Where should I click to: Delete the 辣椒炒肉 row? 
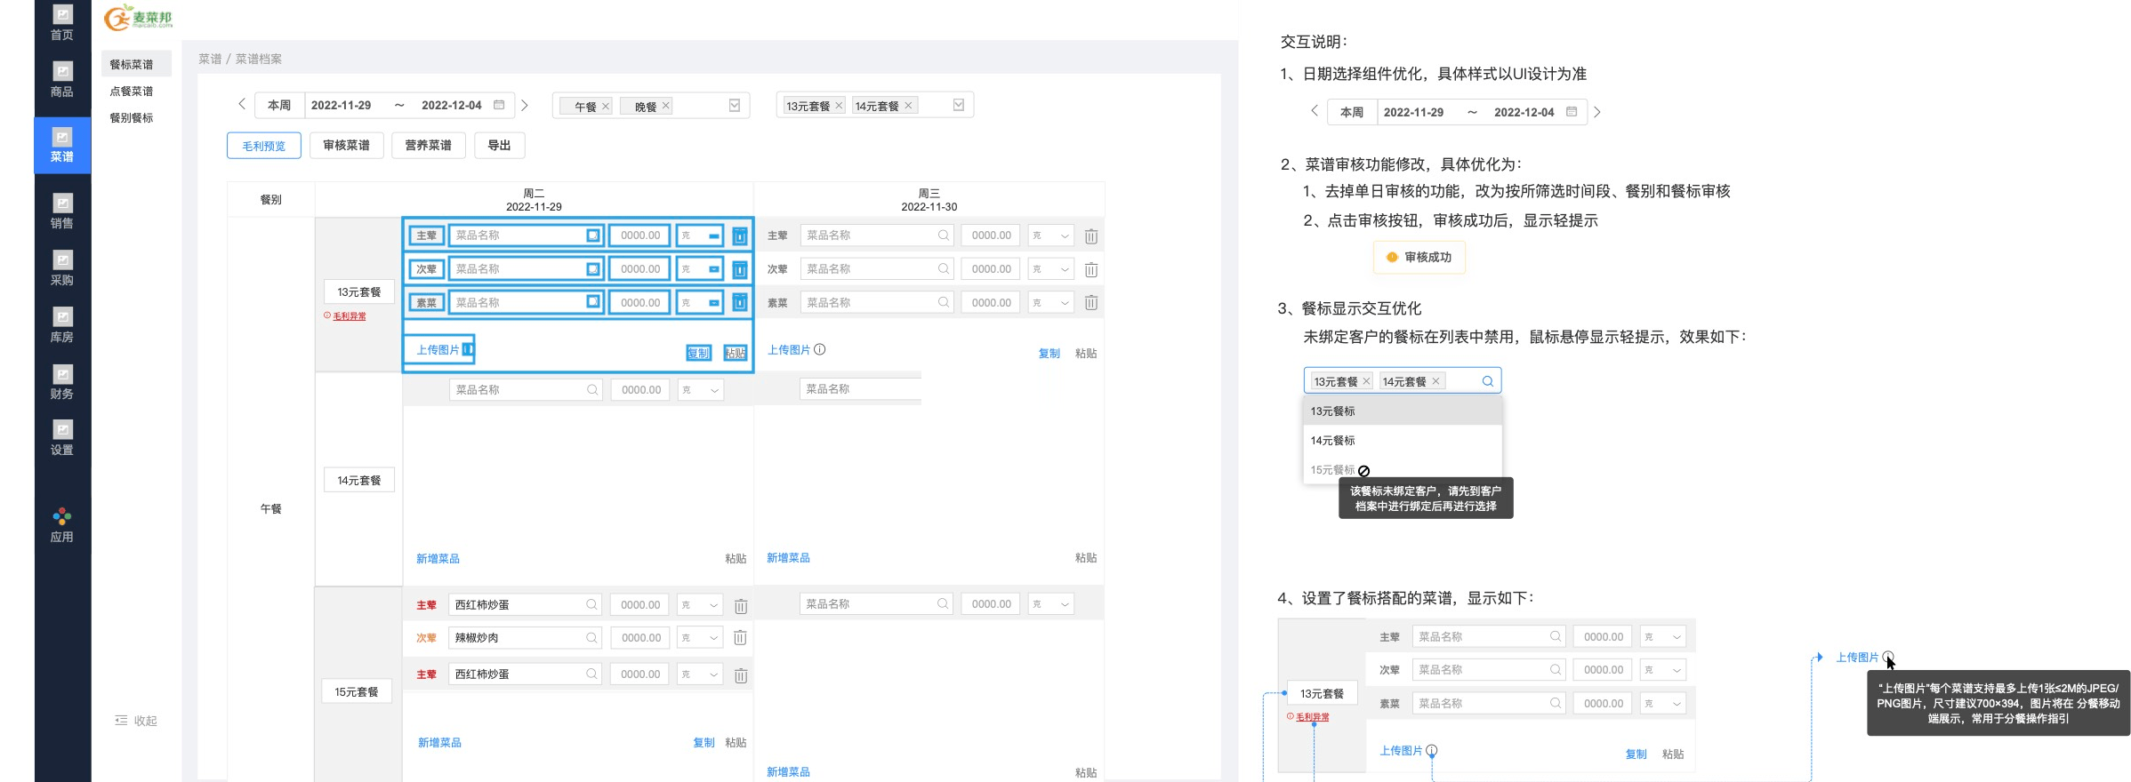point(740,638)
